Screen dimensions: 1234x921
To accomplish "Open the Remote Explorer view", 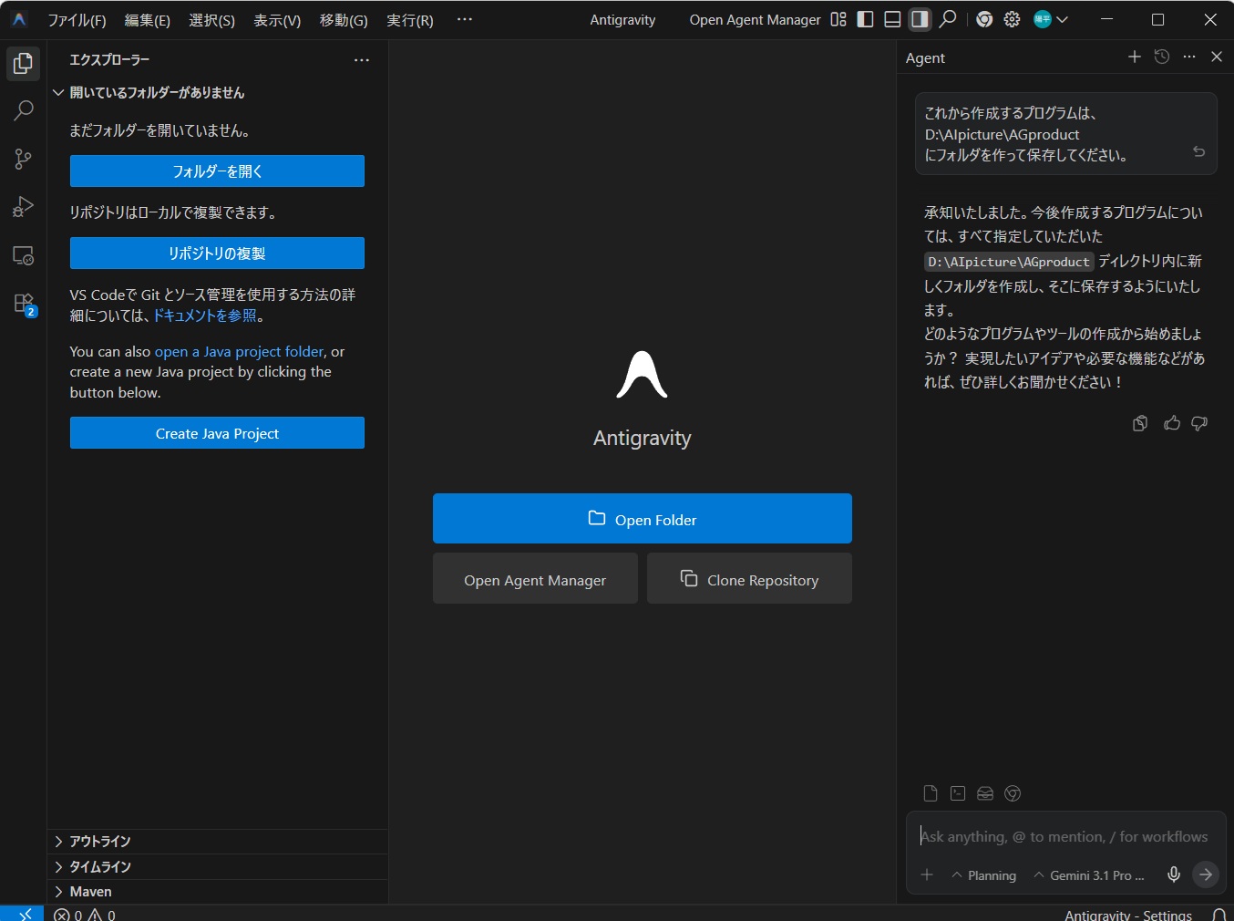I will tap(24, 255).
